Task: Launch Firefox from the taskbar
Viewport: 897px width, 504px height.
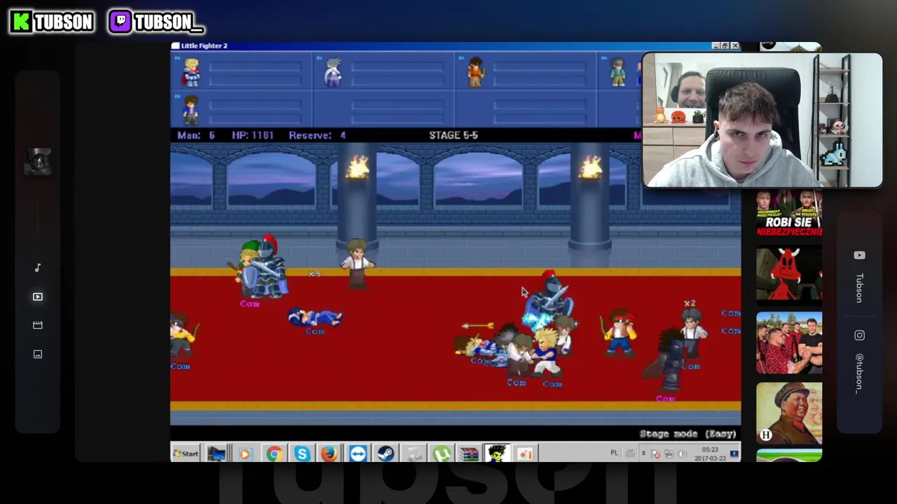Action: (329, 454)
